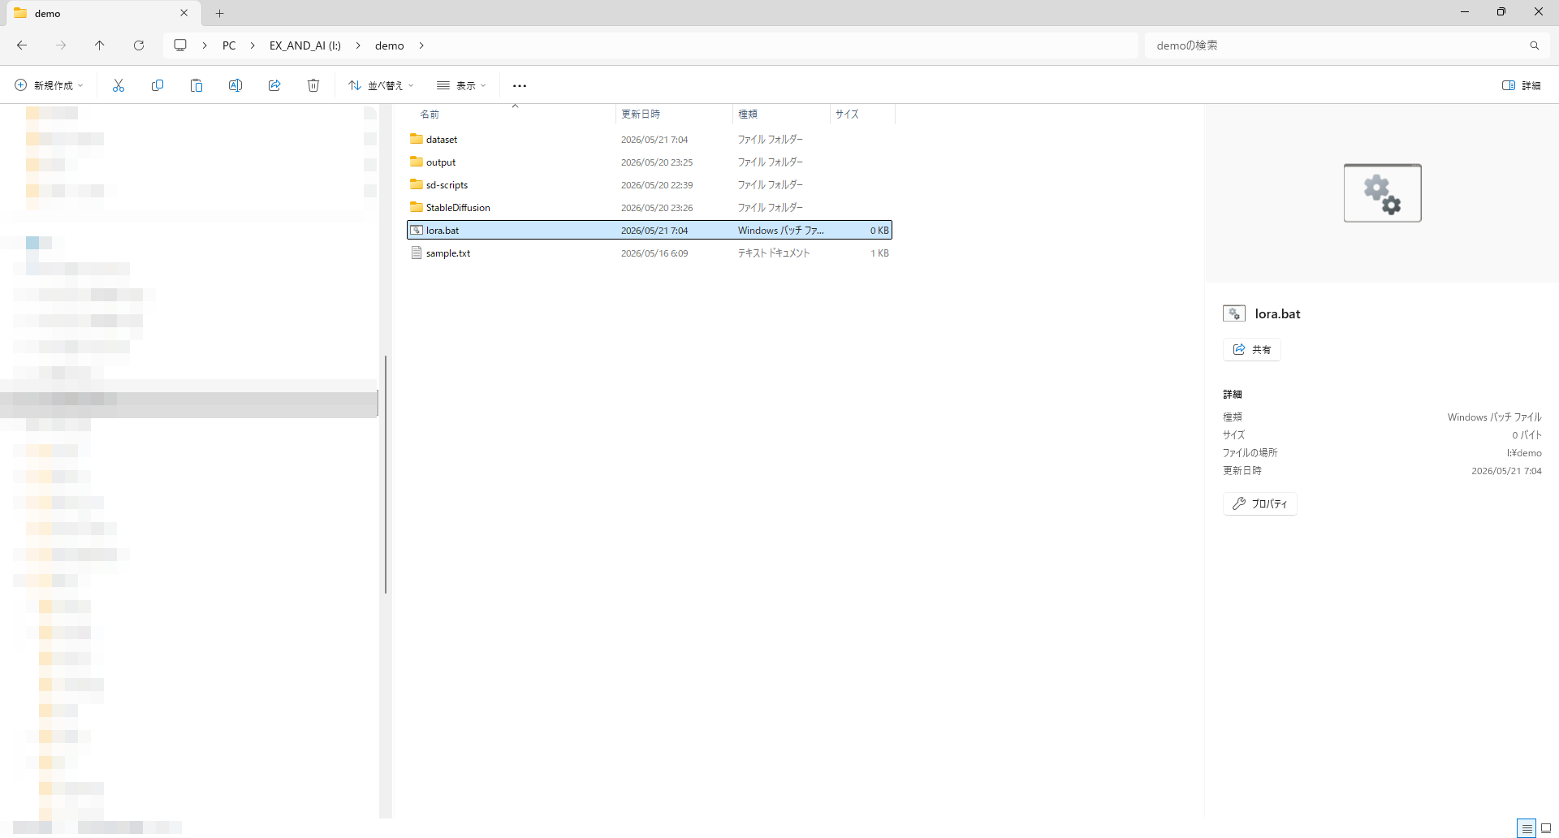Click the 1 KB size of sample.txt
1559x838 pixels.
tap(879, 253)
